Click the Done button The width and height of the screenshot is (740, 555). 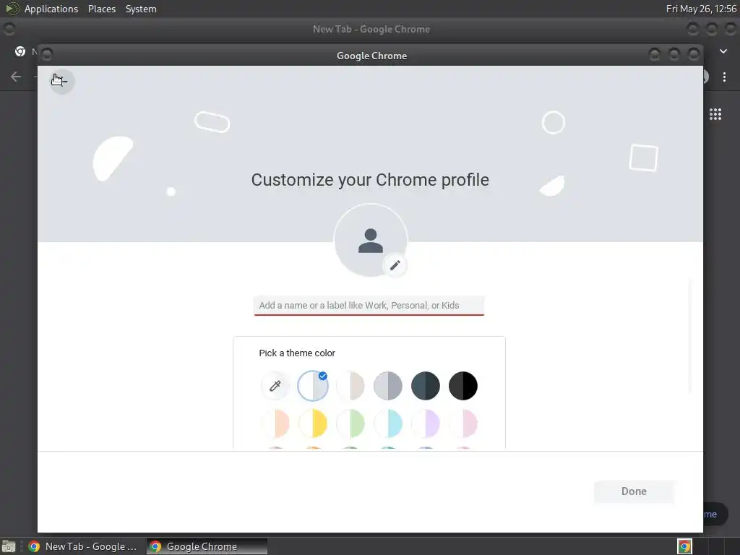(634, 491)
